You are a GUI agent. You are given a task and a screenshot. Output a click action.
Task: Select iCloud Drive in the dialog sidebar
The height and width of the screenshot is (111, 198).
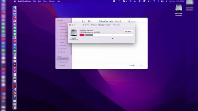pyautogui.click(x=63, y=62)
